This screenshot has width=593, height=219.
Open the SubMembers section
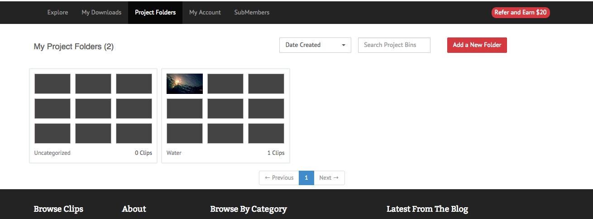252,12
